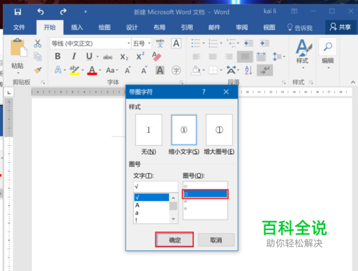Toggle show paragraph marks
Image resolution: width=358 pixels, height=271 pixels.
[265, 70]
